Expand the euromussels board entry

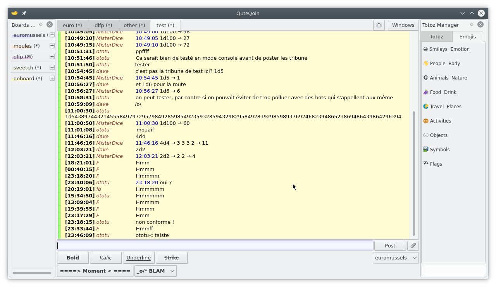click(52, 35)
